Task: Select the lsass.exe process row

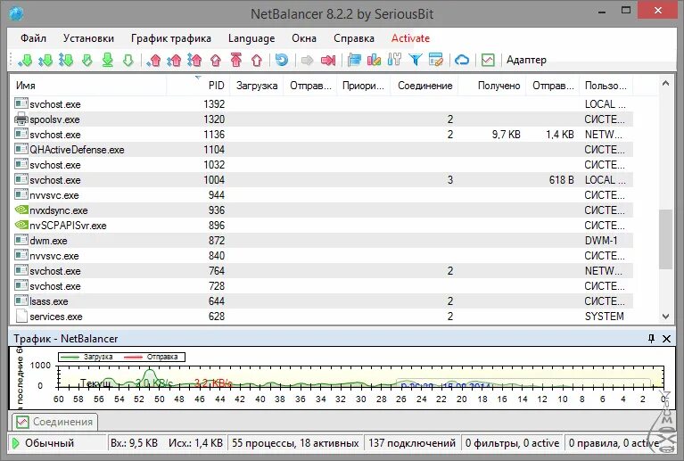Action: [x=322, y=301]
